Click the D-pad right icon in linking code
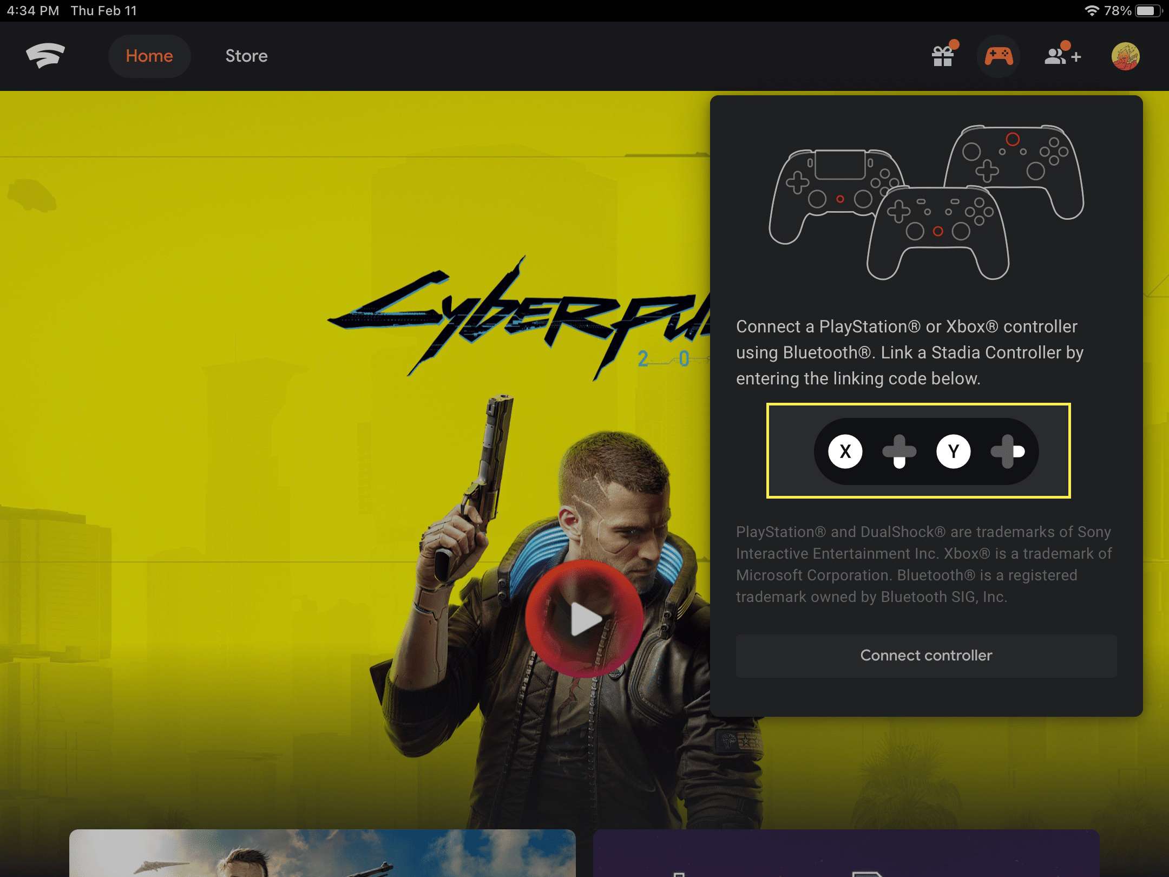The height and width of the screenshot is (877, 1169). pyautogui.click(x=1007, y=451)
